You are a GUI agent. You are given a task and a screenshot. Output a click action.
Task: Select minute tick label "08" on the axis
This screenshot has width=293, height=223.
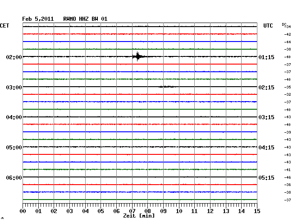147,211
